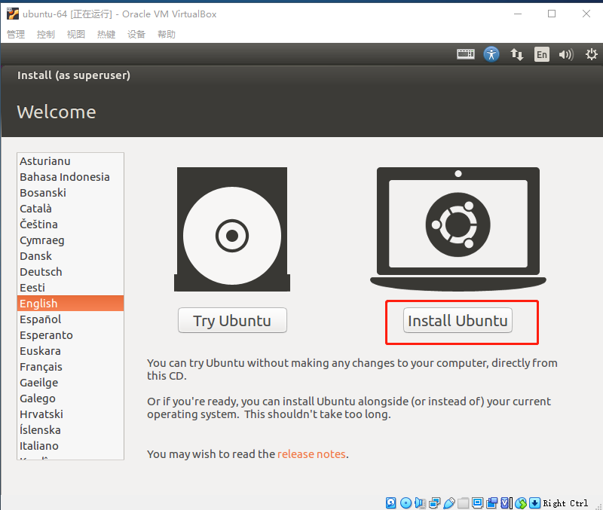Select Bahasa Indonesia in the language list
The height and width of the screenshot is (510, 603).
tap(70, 177)
